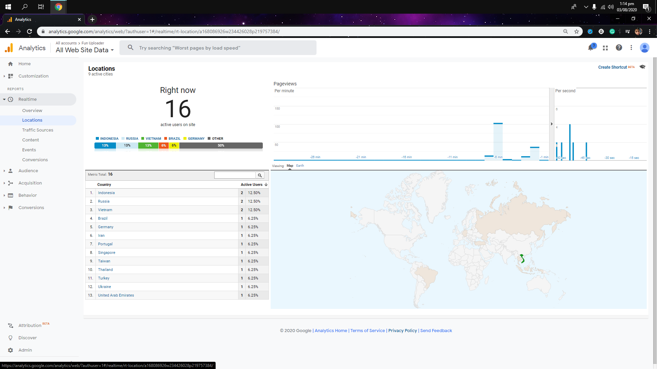657x369 pixels.
Task: Select the Behavior sidebar icon
Action: tap(10, 195)
